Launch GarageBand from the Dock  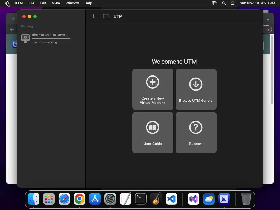(x=156, y=199)
